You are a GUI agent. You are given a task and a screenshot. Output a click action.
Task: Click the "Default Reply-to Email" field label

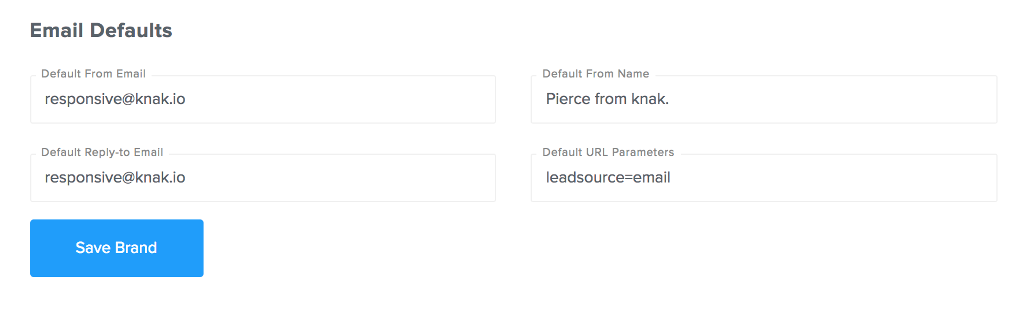[x=102, y=152]
